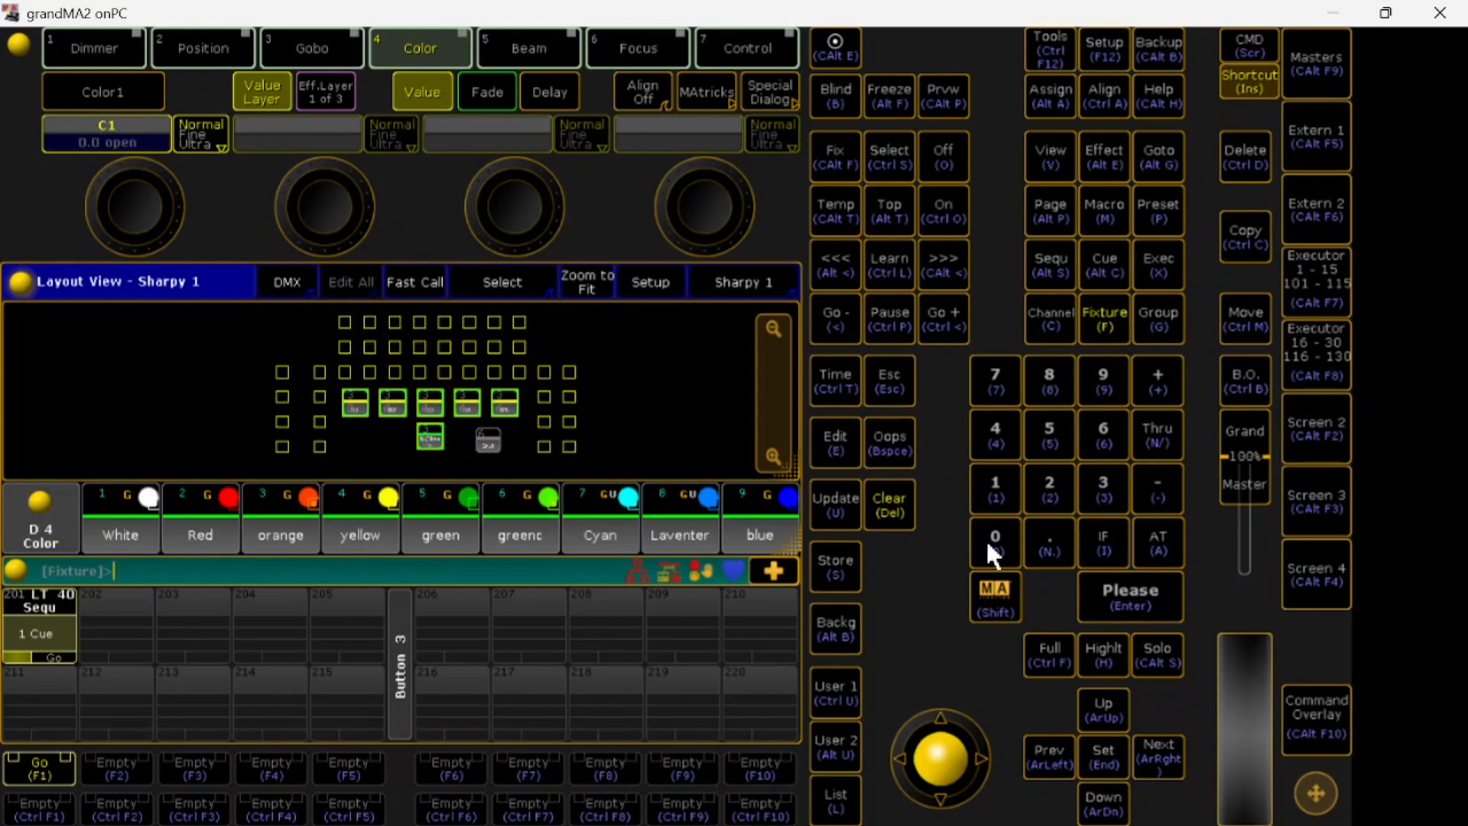Switch to the Dimmer preset tab
The width and height of the screenshot is (1468, 826).
pyautogui.click(x=94, y=48)
